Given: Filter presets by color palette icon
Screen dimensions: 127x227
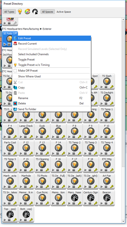Looking at the screenshot, I should click(27, 11).
